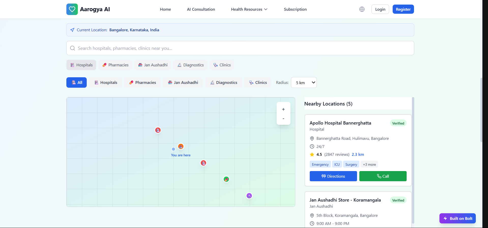Click the nearby locations list scrollbar
The image size is (488, 228).
pyautogui.click(x=413, y=160)
